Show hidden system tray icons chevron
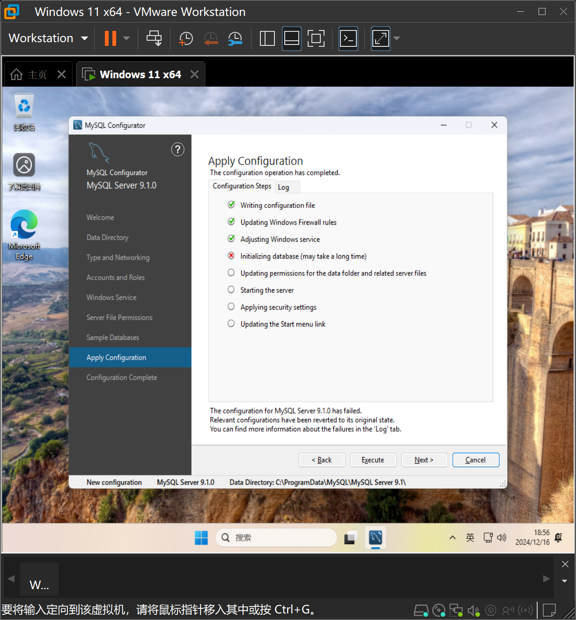The image size is (576, 620). click(x=452, y=538)
